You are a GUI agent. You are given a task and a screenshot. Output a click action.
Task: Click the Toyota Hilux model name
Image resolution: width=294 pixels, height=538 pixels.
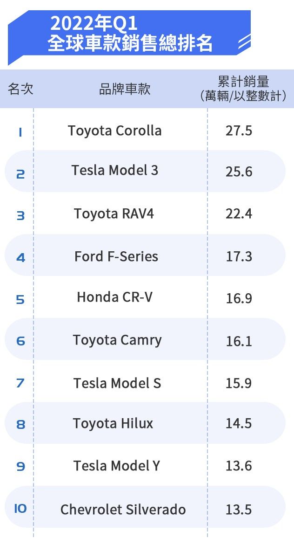point(113,423)
